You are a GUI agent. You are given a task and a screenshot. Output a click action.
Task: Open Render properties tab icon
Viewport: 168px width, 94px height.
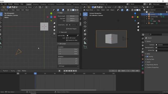tap(143, 42)
